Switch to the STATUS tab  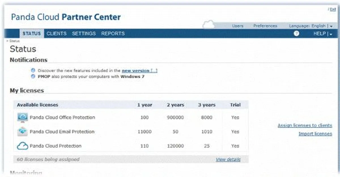pyautogui.click(x=32, y=33)
